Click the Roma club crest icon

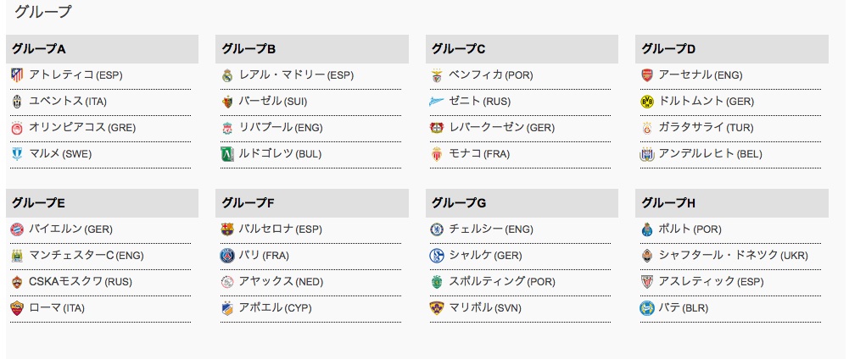tap(17, 308)
